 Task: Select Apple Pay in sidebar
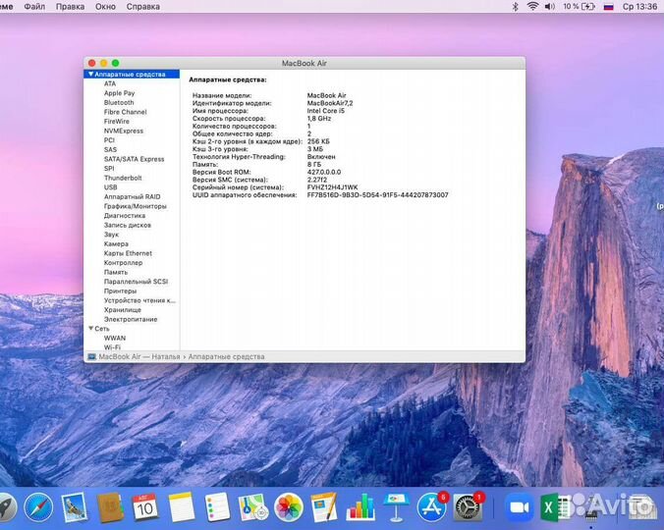pyautogui.click(x=120, y=93)
